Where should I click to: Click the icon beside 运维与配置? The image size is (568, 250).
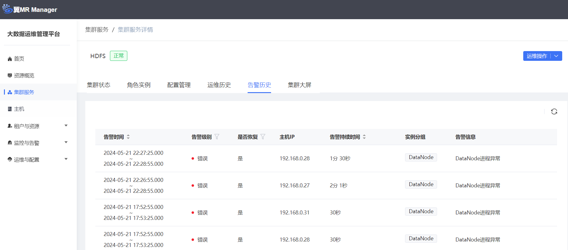(x=10, y=159)
